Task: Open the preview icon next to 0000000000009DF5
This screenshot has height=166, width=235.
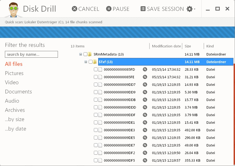Action: tap(145, 160)
